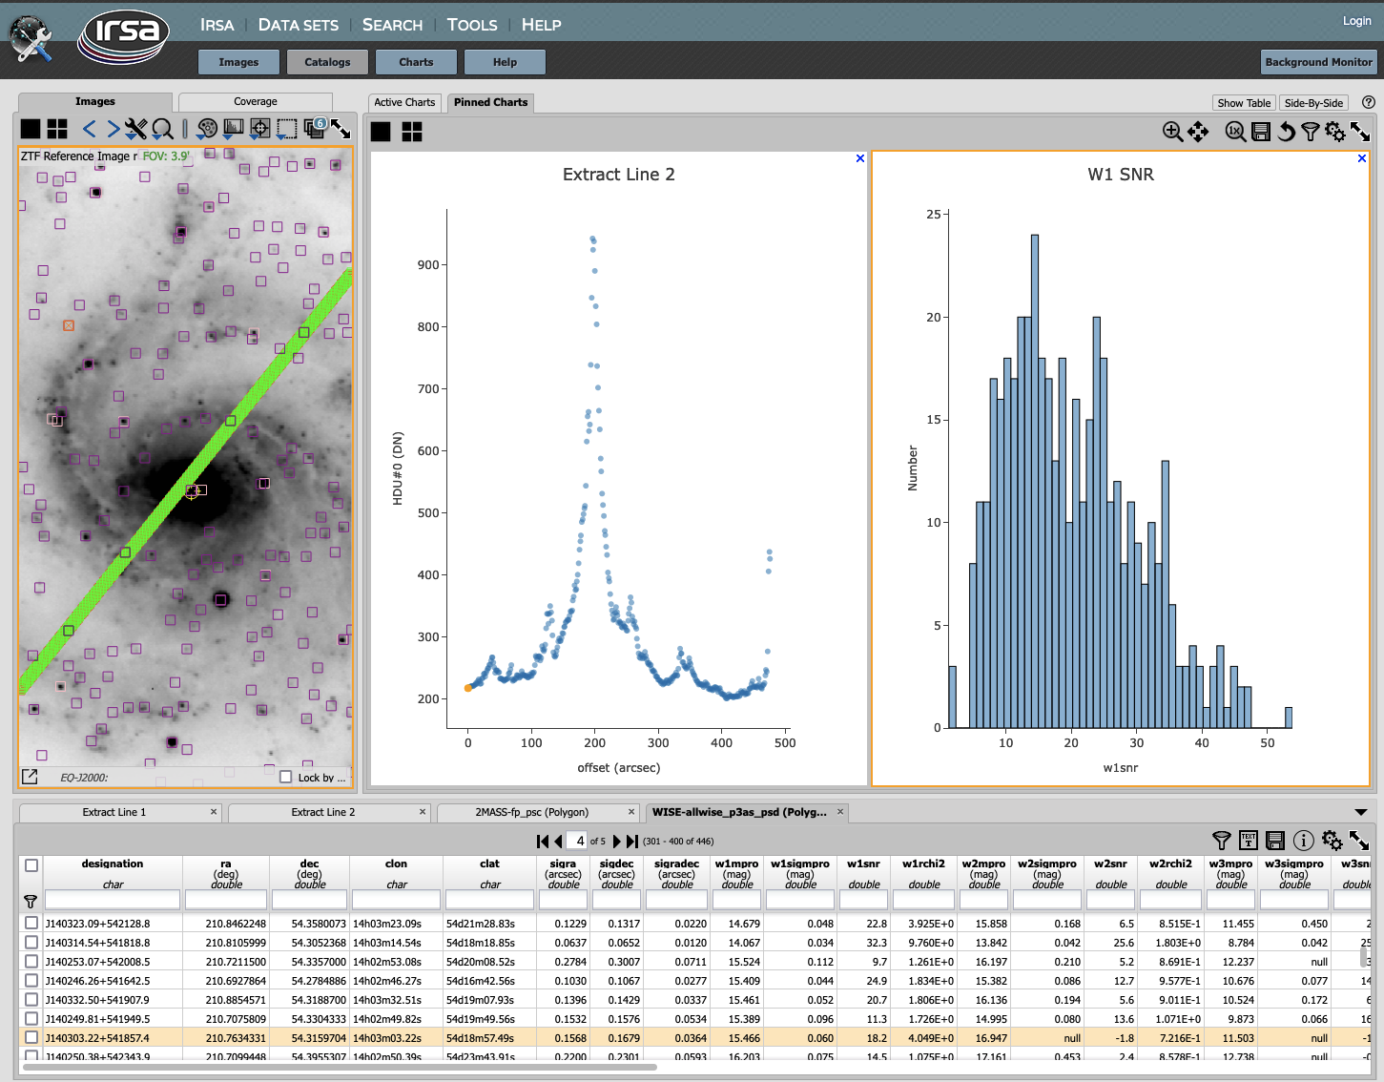Image resolution: width=1384 pixels, height=1082 pixels.
Task: Open the image tools wrench dropdown
Action: 136,129
